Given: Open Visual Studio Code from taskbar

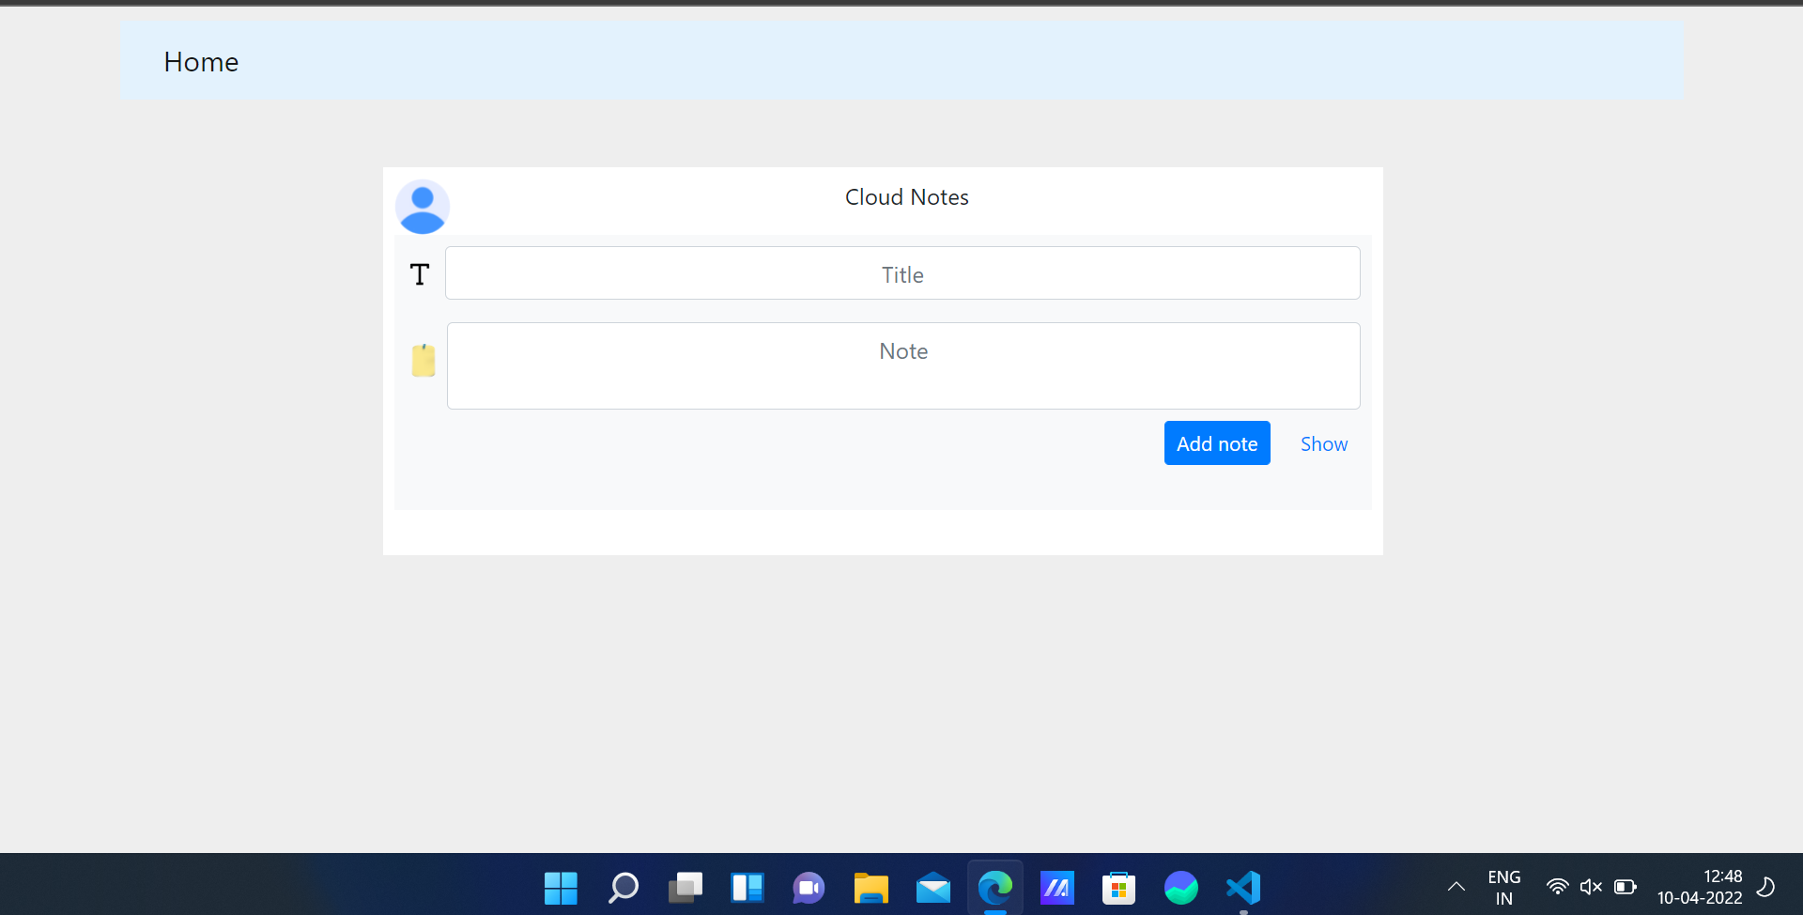Looking at the screenshot, I should pyautogui.click(x=1242, y=888).
